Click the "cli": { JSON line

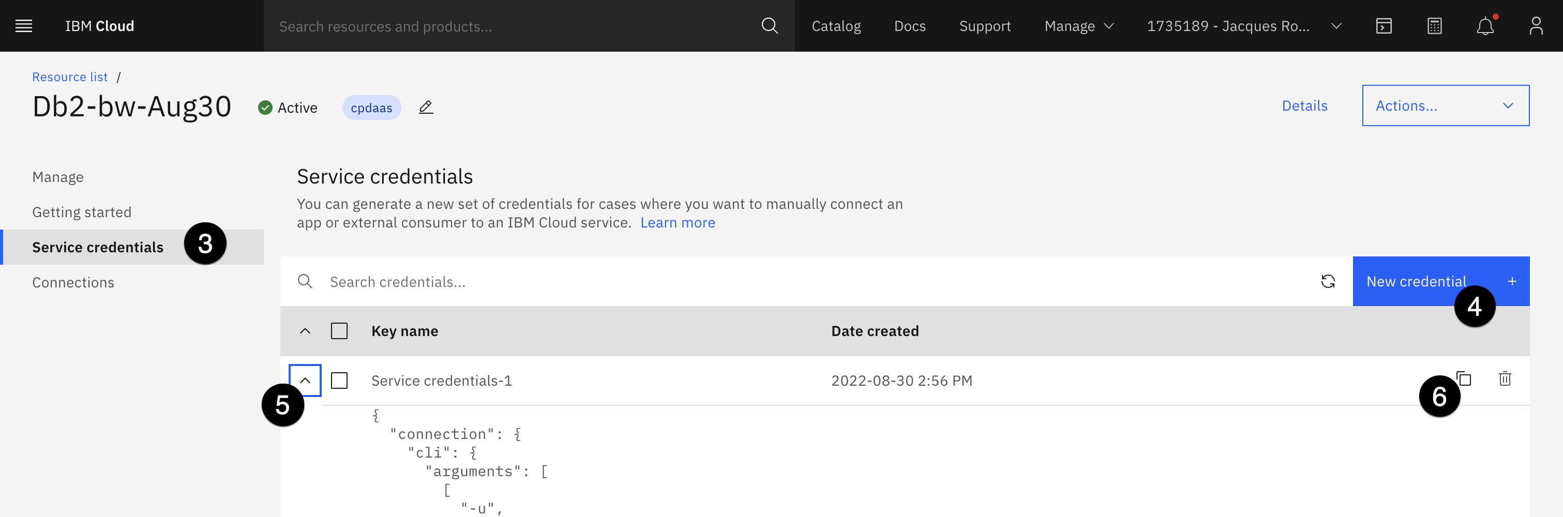pos(442,453)
